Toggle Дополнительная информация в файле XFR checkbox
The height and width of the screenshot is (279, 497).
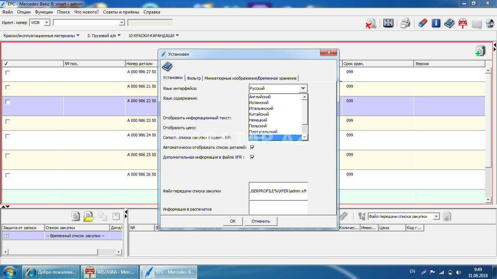252,157
